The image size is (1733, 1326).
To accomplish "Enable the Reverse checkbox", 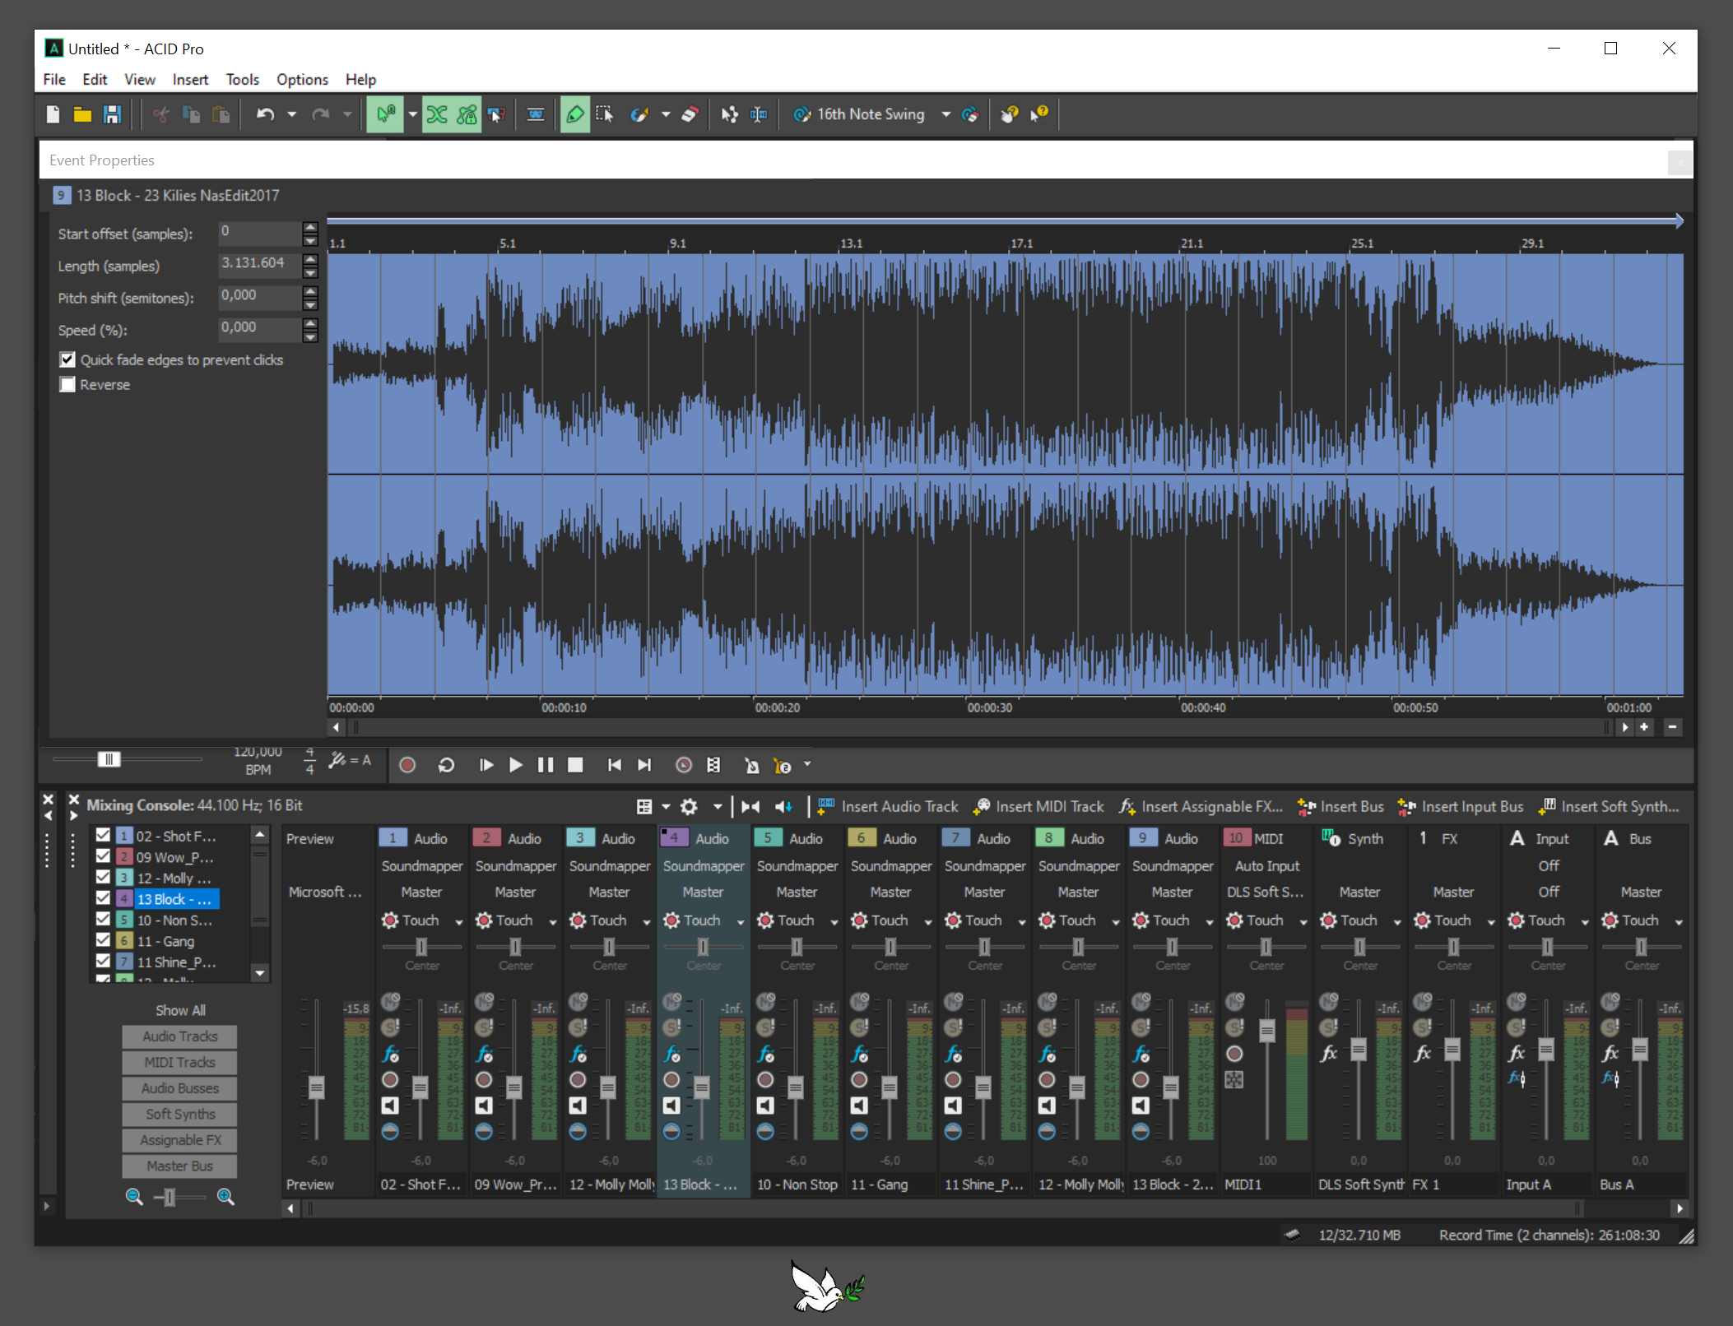I will (67, 384).
